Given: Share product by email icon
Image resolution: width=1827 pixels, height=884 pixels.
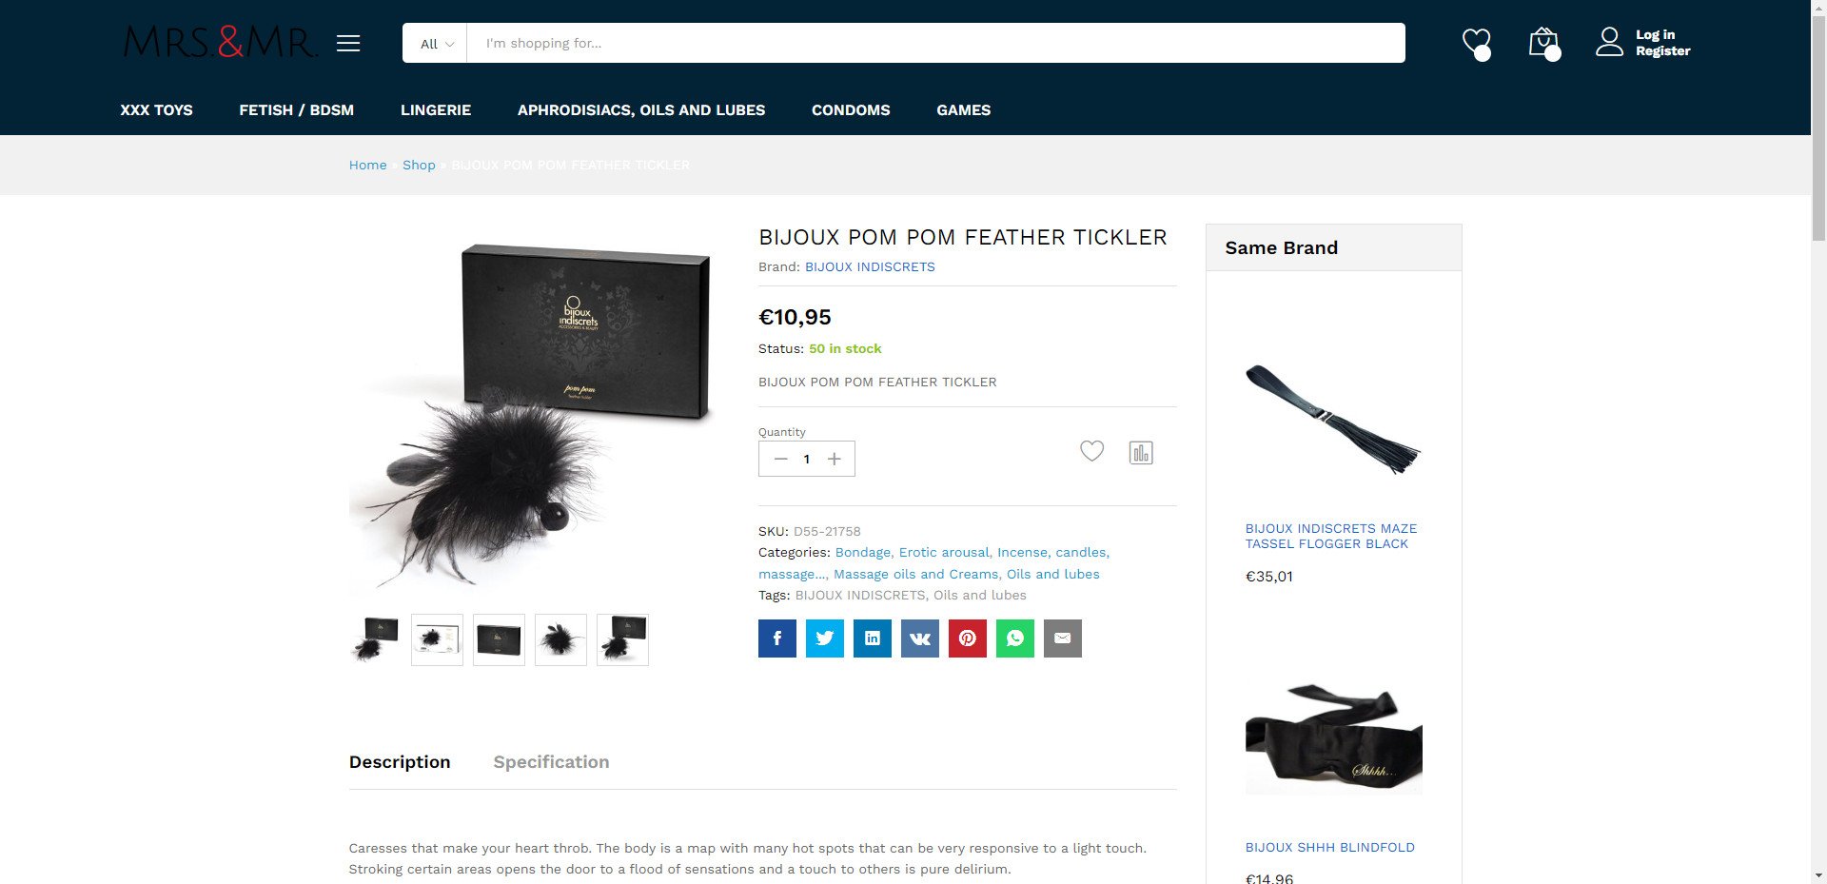Looking at the screenshot, I should (1063, 638).
